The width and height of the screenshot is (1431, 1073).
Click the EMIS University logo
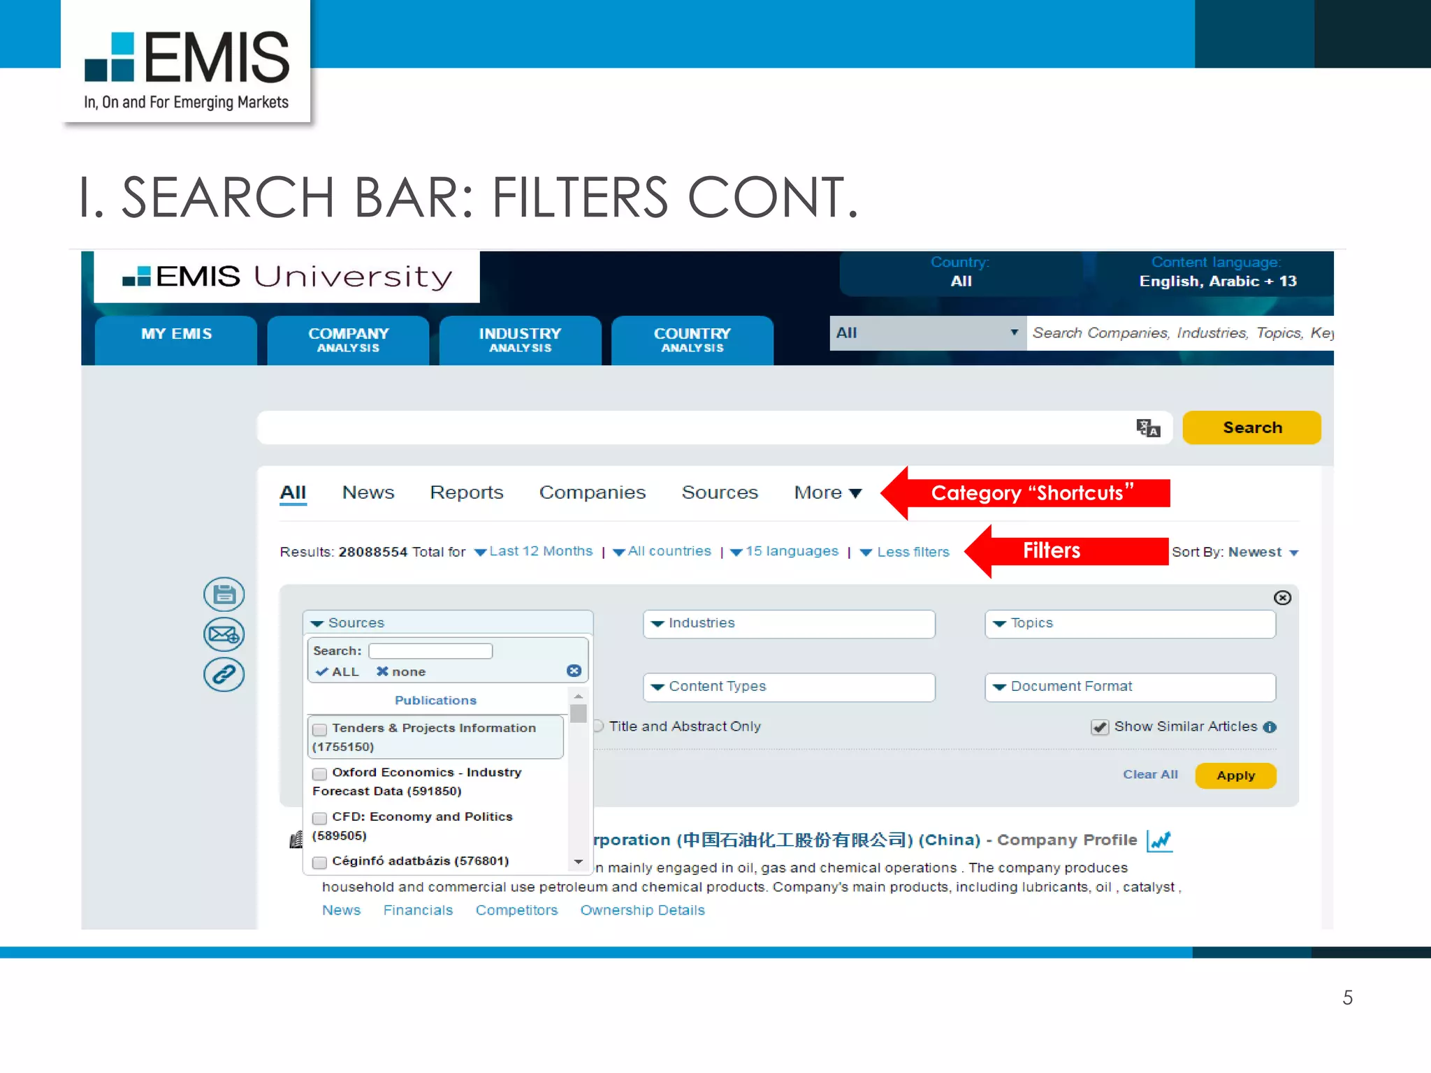(287, 277)
